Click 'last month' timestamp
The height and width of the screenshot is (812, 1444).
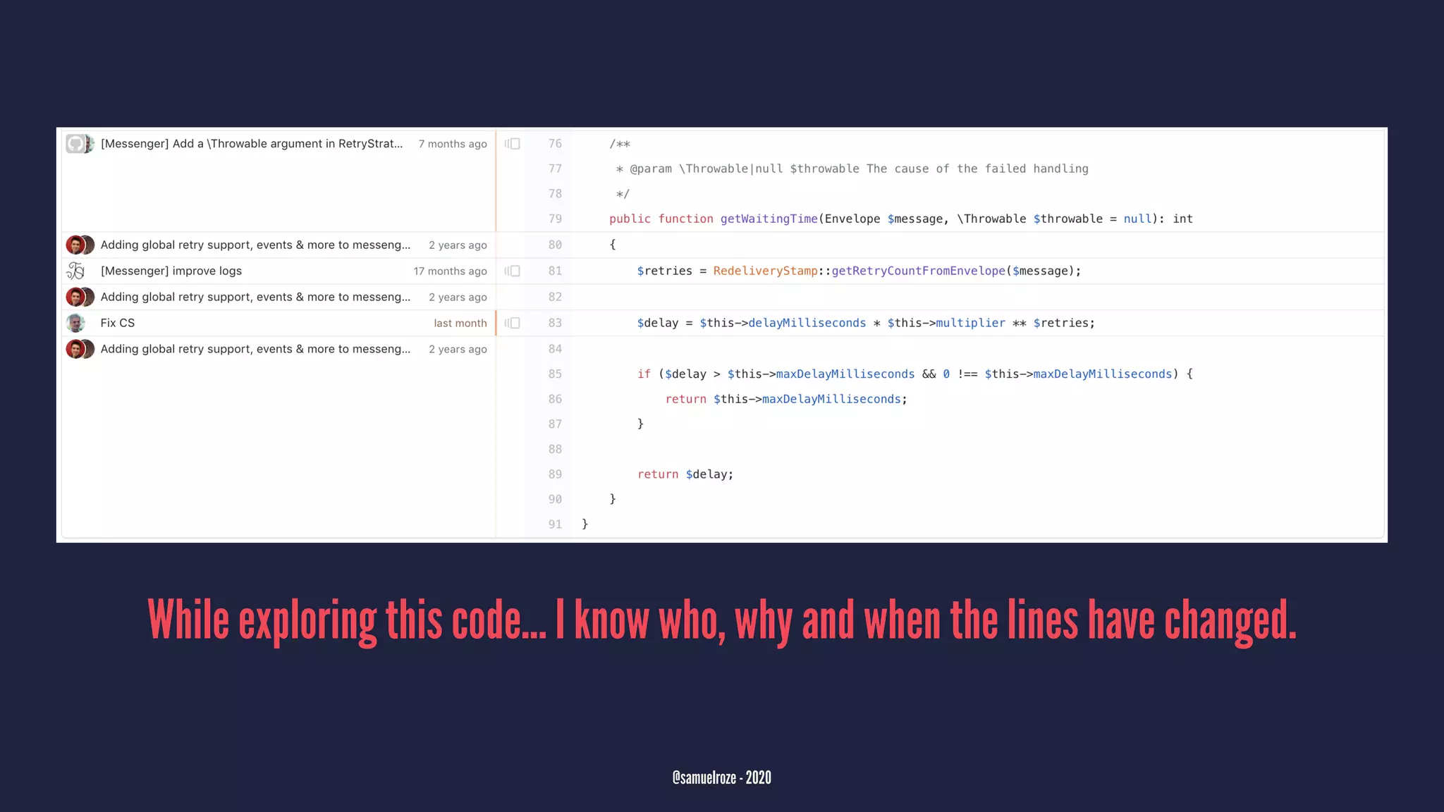click(460, 324)
